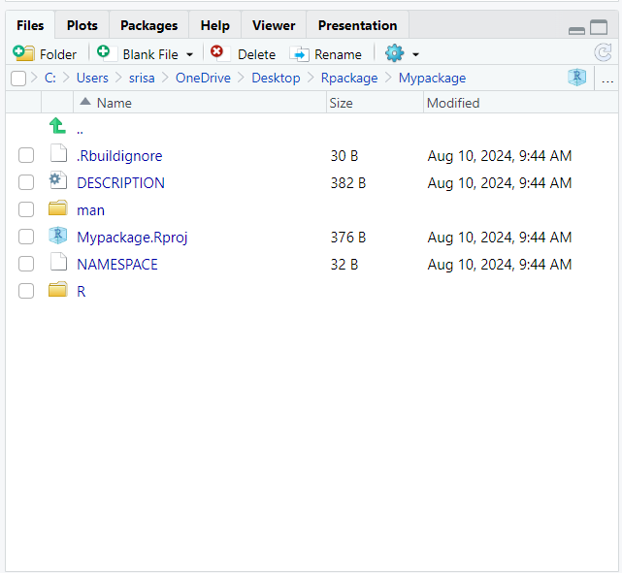This screenshot has width=622, height=573.
Task: Navigate to Users in breadcrumb
Action: click(92, 79)
